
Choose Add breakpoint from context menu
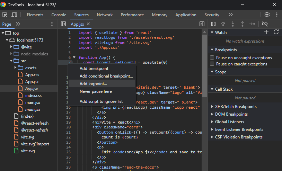pos(102,69)
